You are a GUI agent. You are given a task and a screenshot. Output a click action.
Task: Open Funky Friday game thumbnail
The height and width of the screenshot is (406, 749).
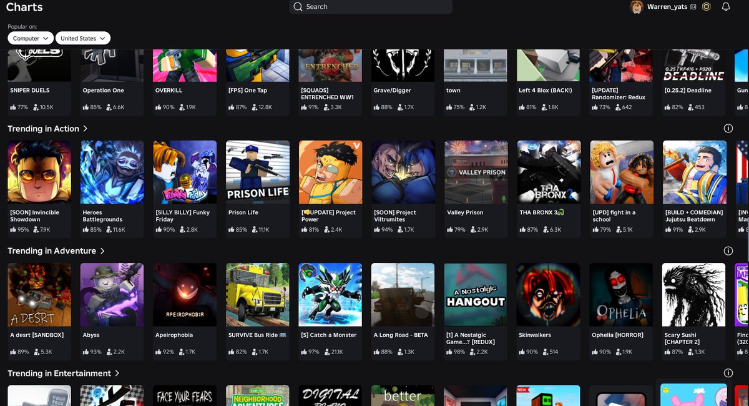coord(185,172)
